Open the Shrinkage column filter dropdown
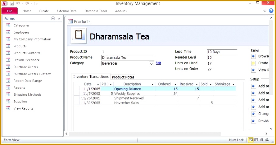 233,84
